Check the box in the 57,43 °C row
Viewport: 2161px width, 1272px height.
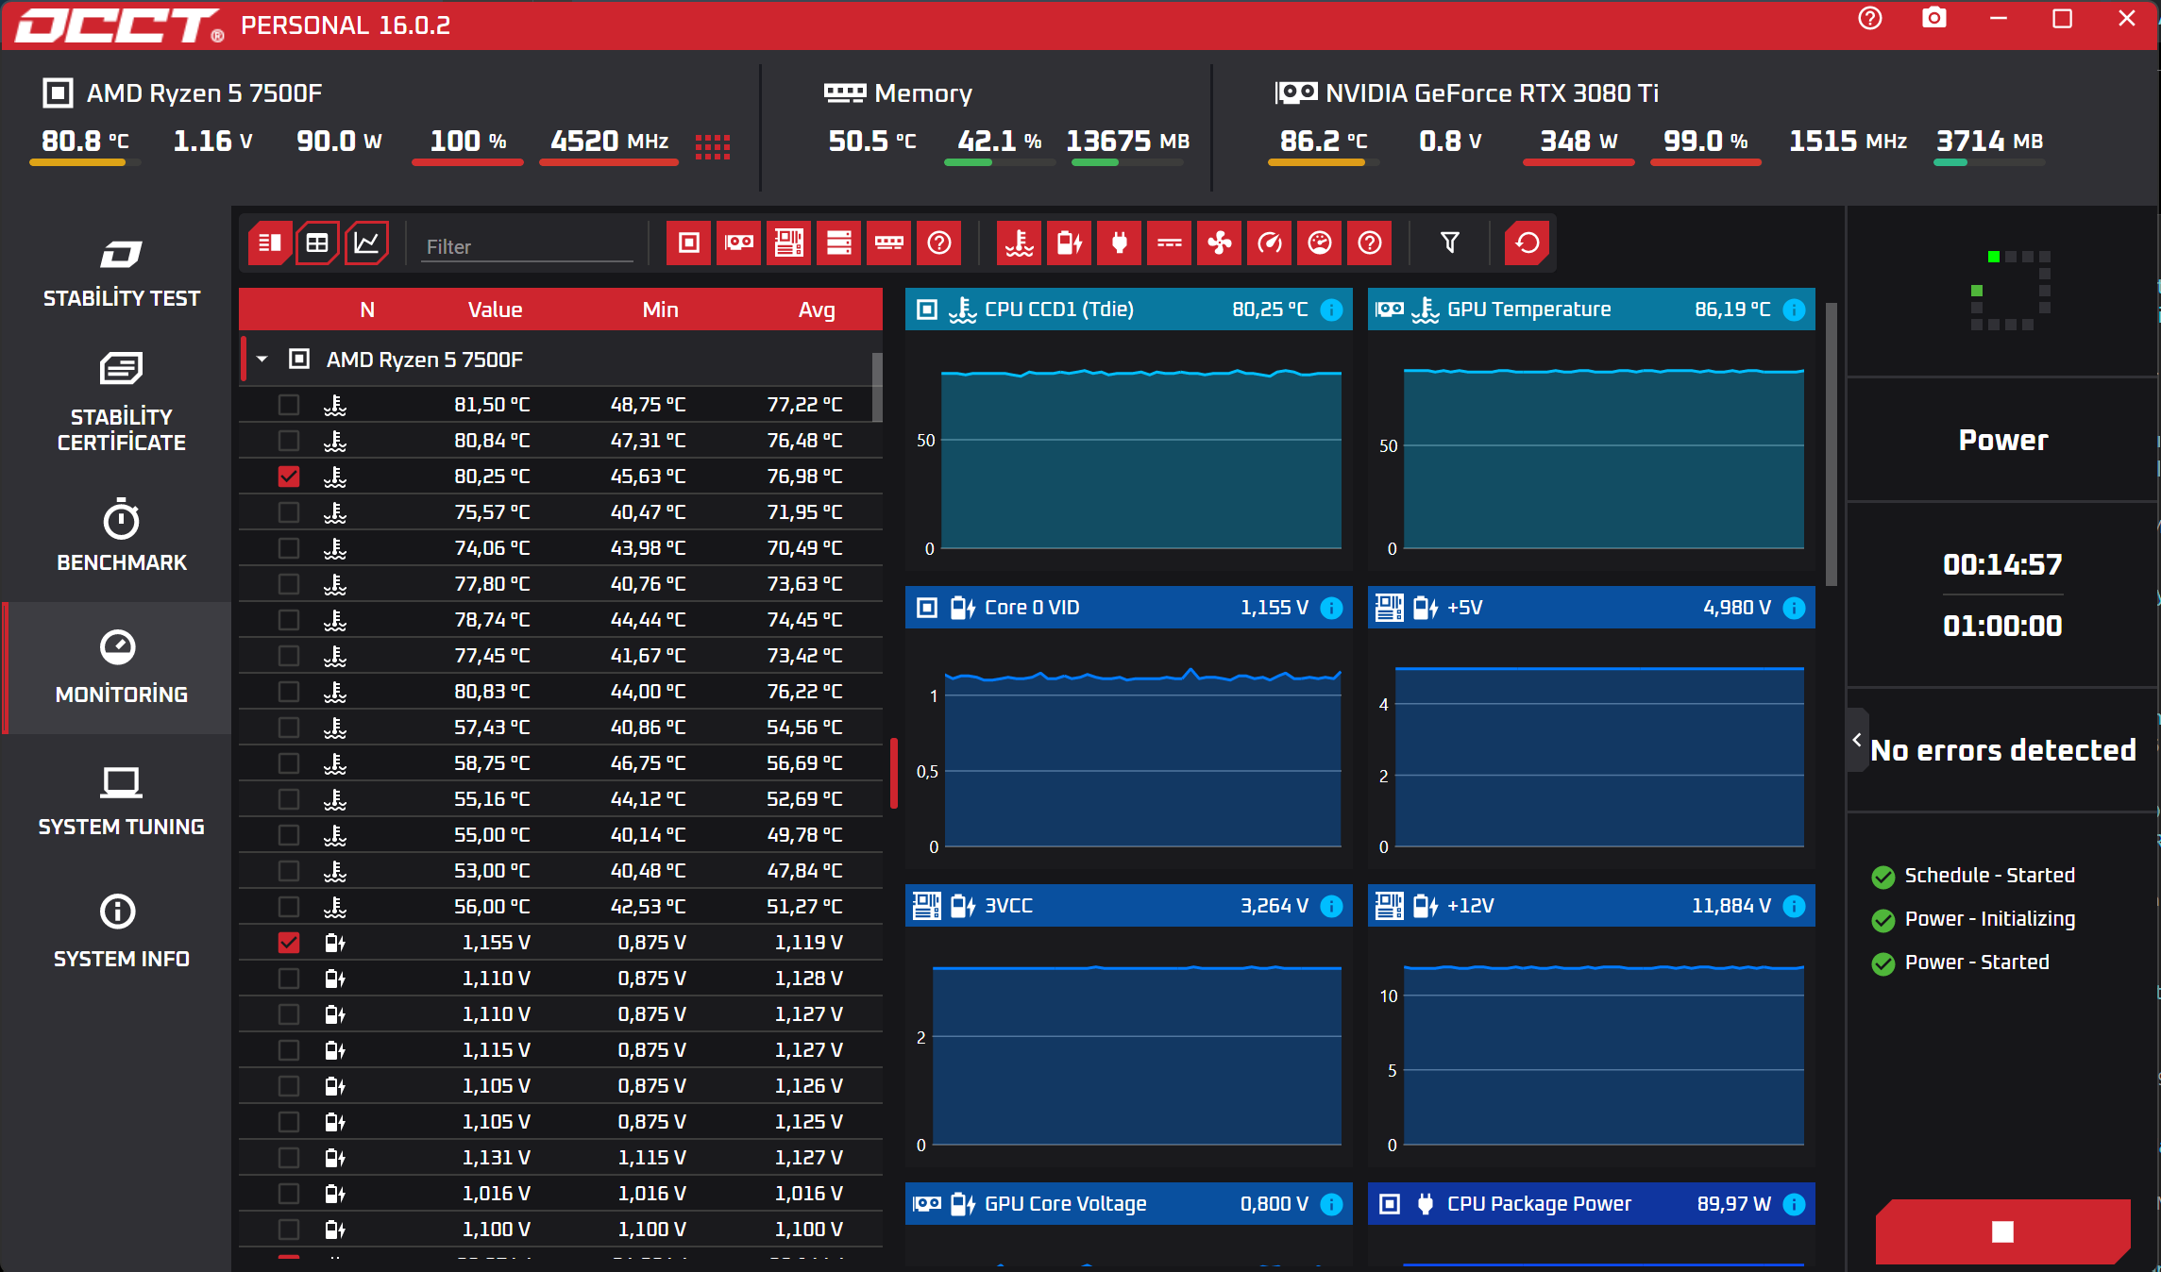click(x=289, y=728)
